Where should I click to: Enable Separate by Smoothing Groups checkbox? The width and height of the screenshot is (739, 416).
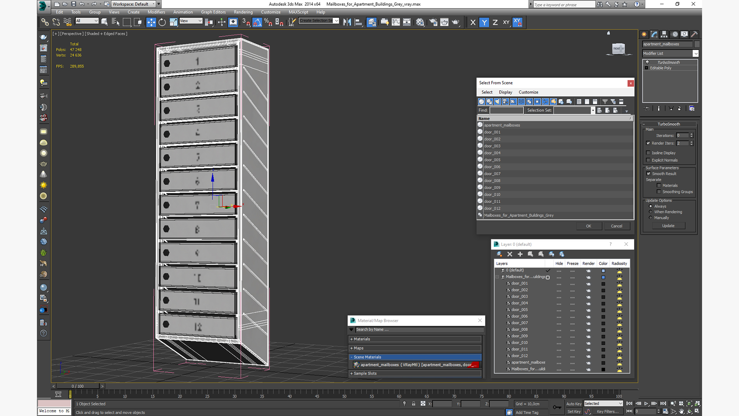pos(659,192)
